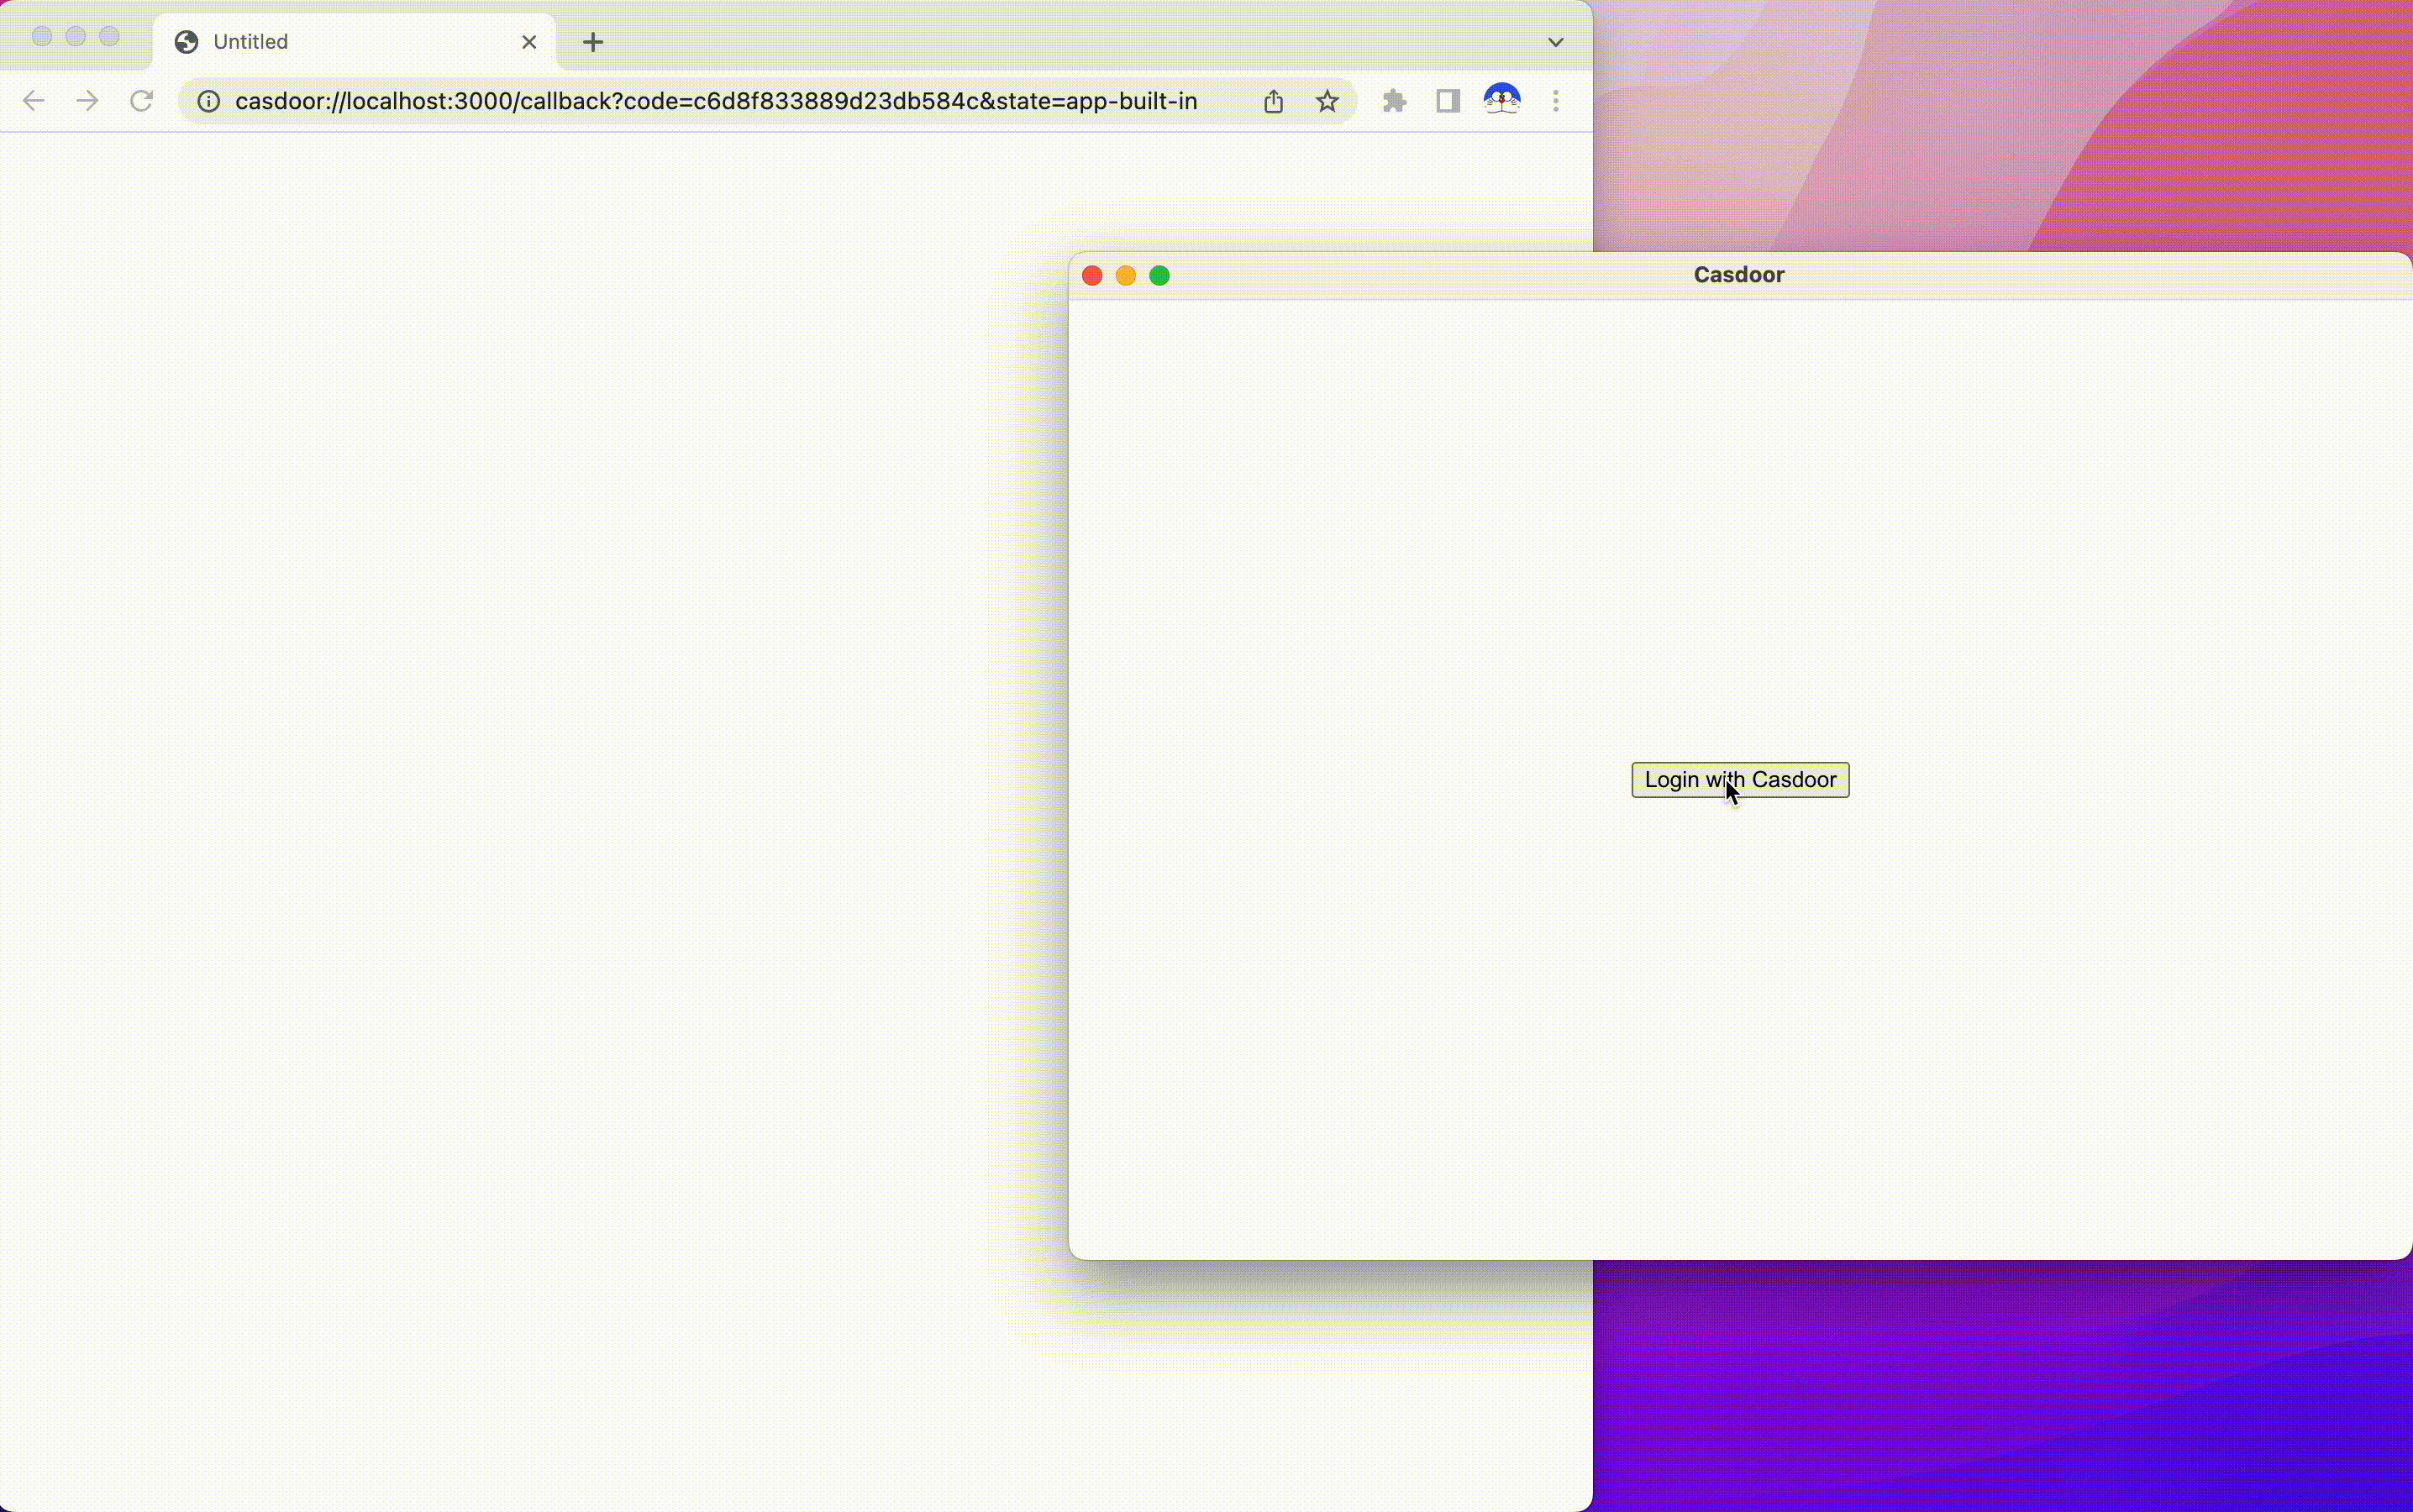
Task: Open the Chrome three-dot menu
Action: coord(1555,100)
